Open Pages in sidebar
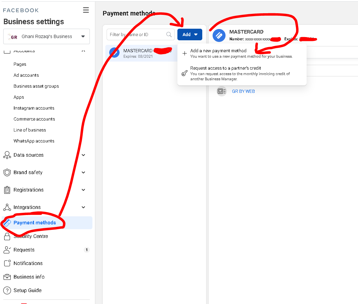Screen dimensions: 358x304 click(20, 64)
